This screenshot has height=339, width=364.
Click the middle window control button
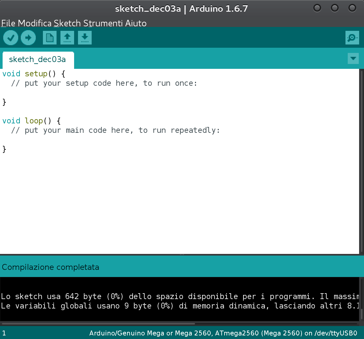(334, 8)
